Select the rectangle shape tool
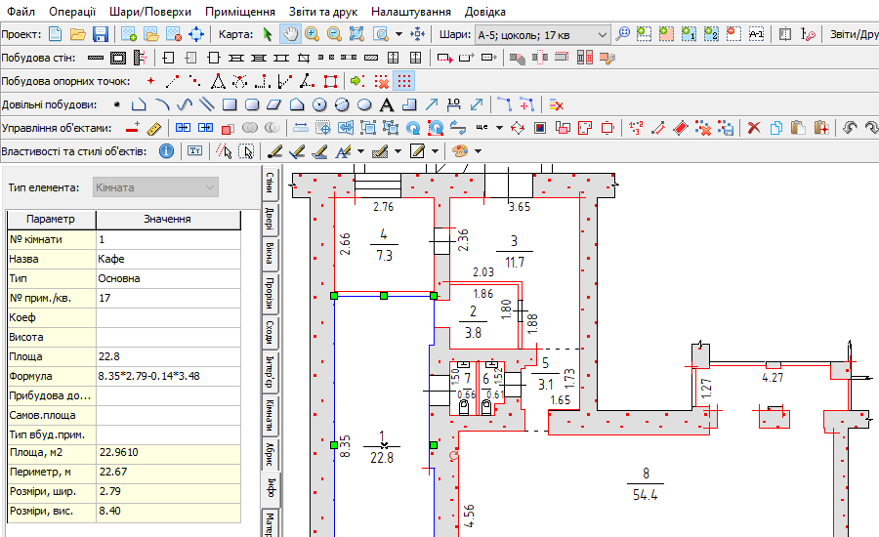The image size is (879, 537). click(x=230, y=104)
